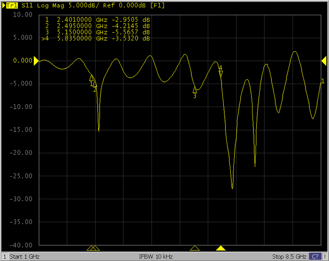The width and height of the screenshot is (329, 261).
Task: Click the left reference level triangle marker
Action: point(36,61)
